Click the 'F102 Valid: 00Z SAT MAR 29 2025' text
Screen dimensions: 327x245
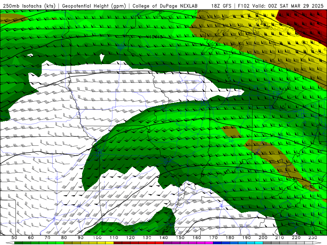pos(281,6)
